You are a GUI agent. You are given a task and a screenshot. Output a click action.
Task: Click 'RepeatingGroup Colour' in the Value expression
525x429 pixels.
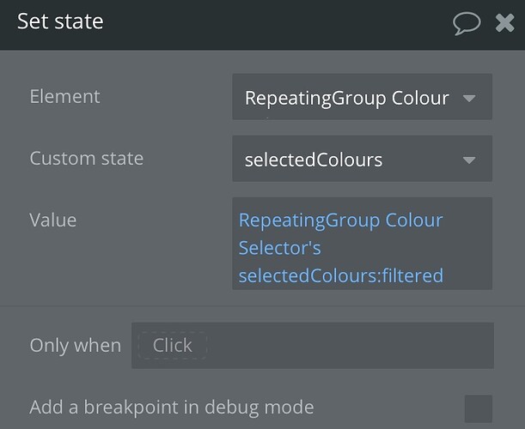pos(340,221)
